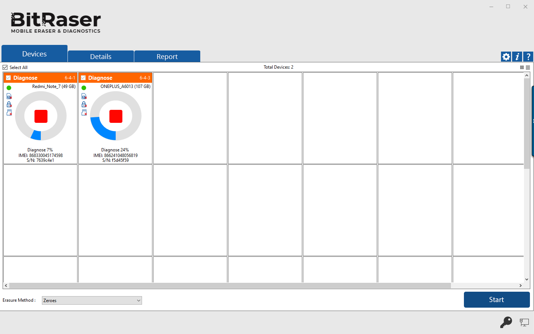Click 'Diagnose 24%' status text
This screenshot has height=334, width=534.
pos(115,150)
